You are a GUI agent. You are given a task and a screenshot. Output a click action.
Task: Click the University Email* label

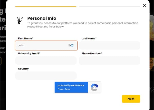click(x=29, y=54)
